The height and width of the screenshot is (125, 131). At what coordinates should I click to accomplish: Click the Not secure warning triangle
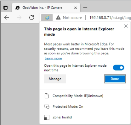pyautogui.click(x=58, y=18)
